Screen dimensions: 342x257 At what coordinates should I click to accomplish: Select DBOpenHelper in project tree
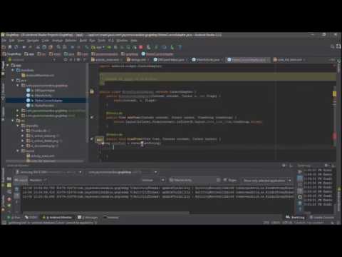point(45,91)
